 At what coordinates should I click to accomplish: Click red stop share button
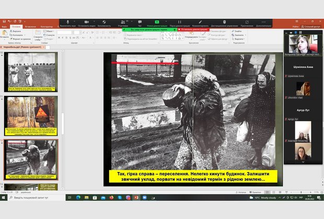[x=194, y=30]
